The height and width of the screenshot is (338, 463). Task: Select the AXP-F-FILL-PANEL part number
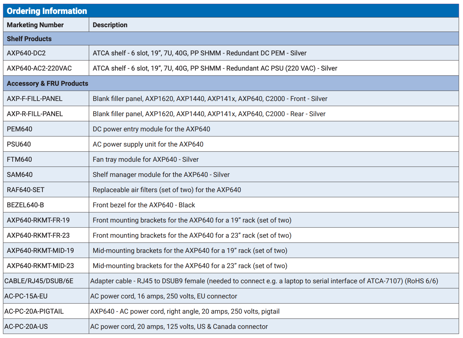[35, 99]
